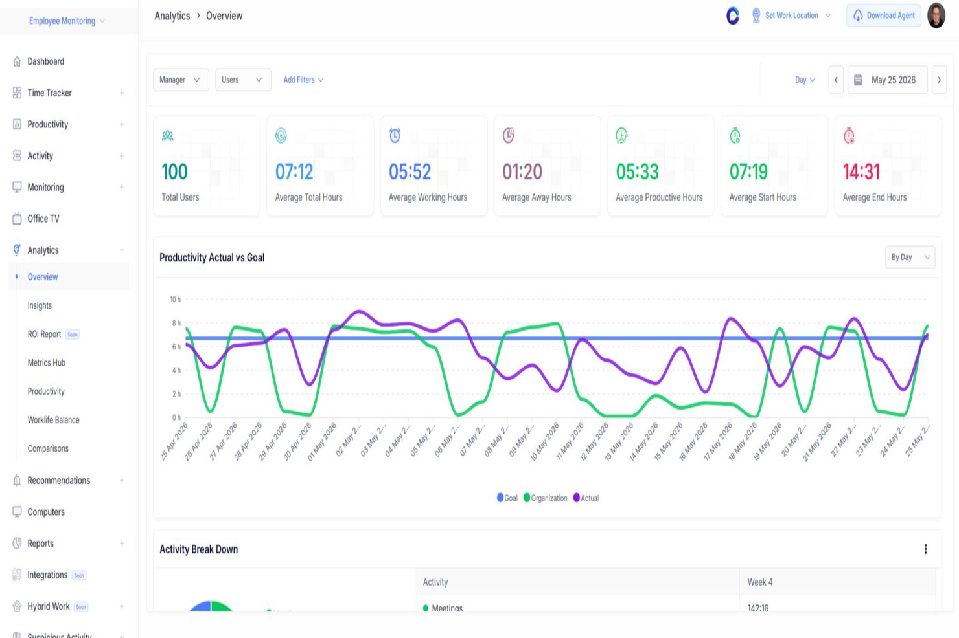The width and height of the screenshot is (959, 638).
Task: Expand the Time Tracker submenu plus
Action: click(x=122, y=93)
